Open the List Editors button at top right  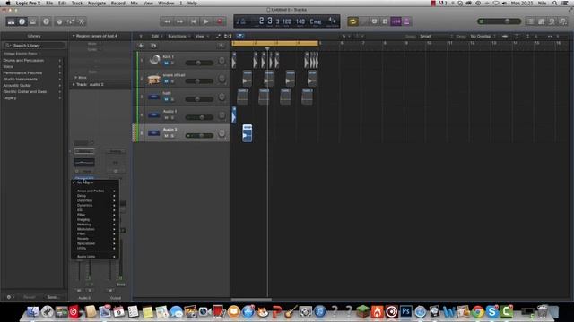coord(530,21)
